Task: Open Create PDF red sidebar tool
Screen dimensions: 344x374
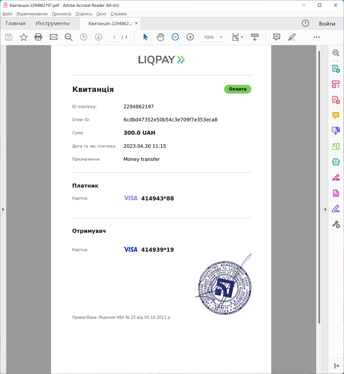Action: 336,100
